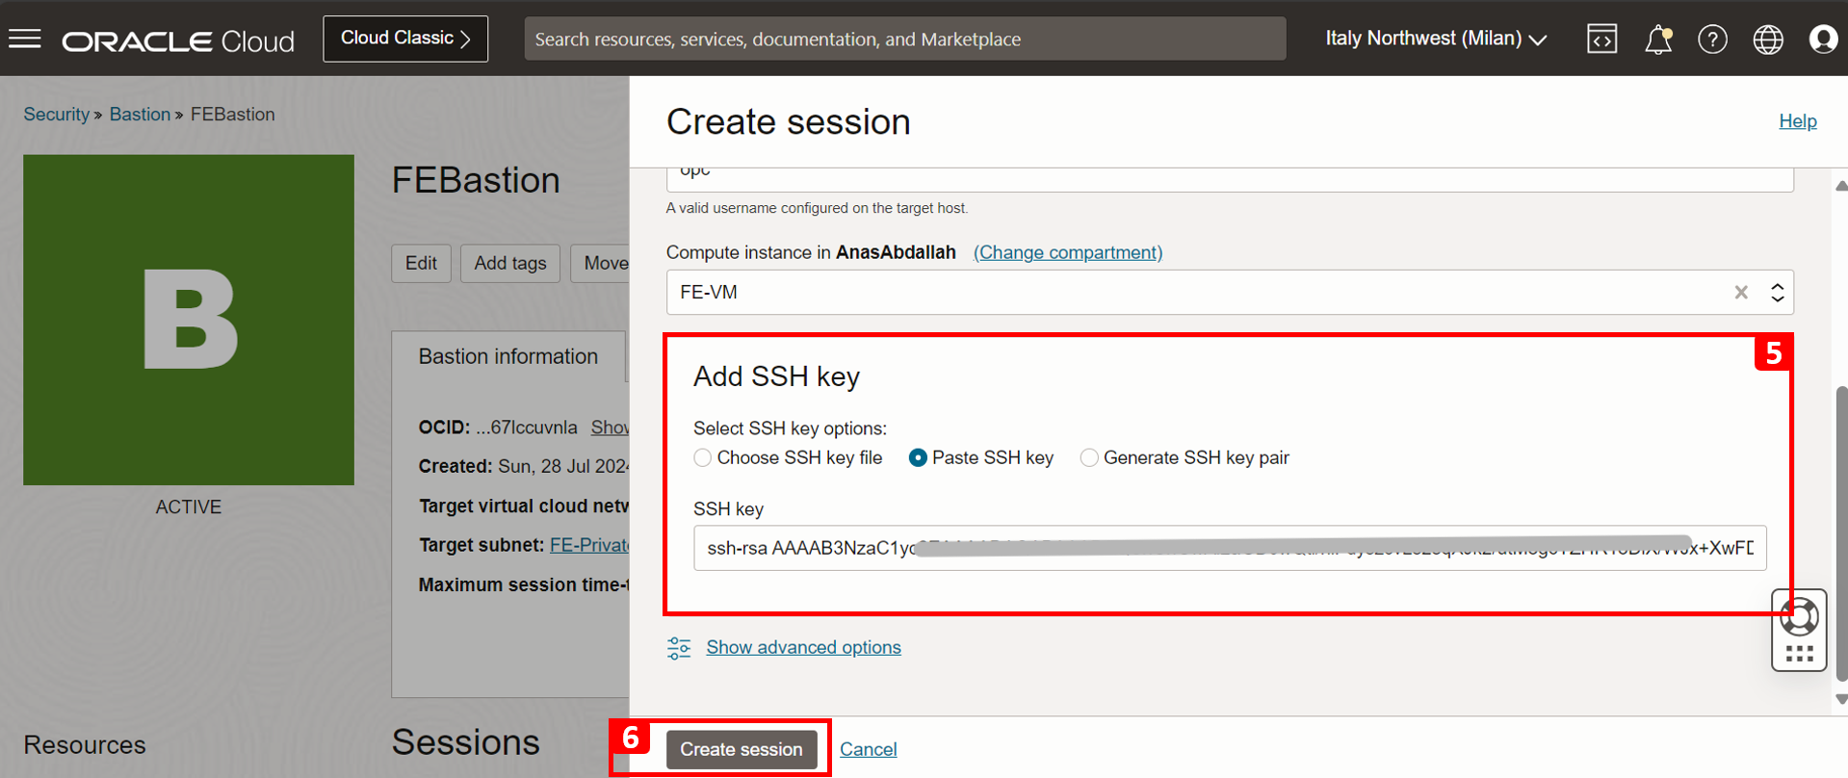Click the advanced options sliders icon
The image size is (1848, 778).
[679, 648]
